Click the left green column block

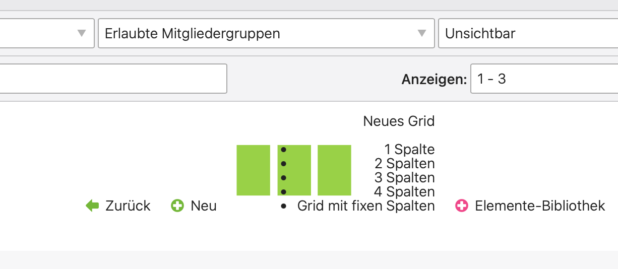[x=253, y=170]
